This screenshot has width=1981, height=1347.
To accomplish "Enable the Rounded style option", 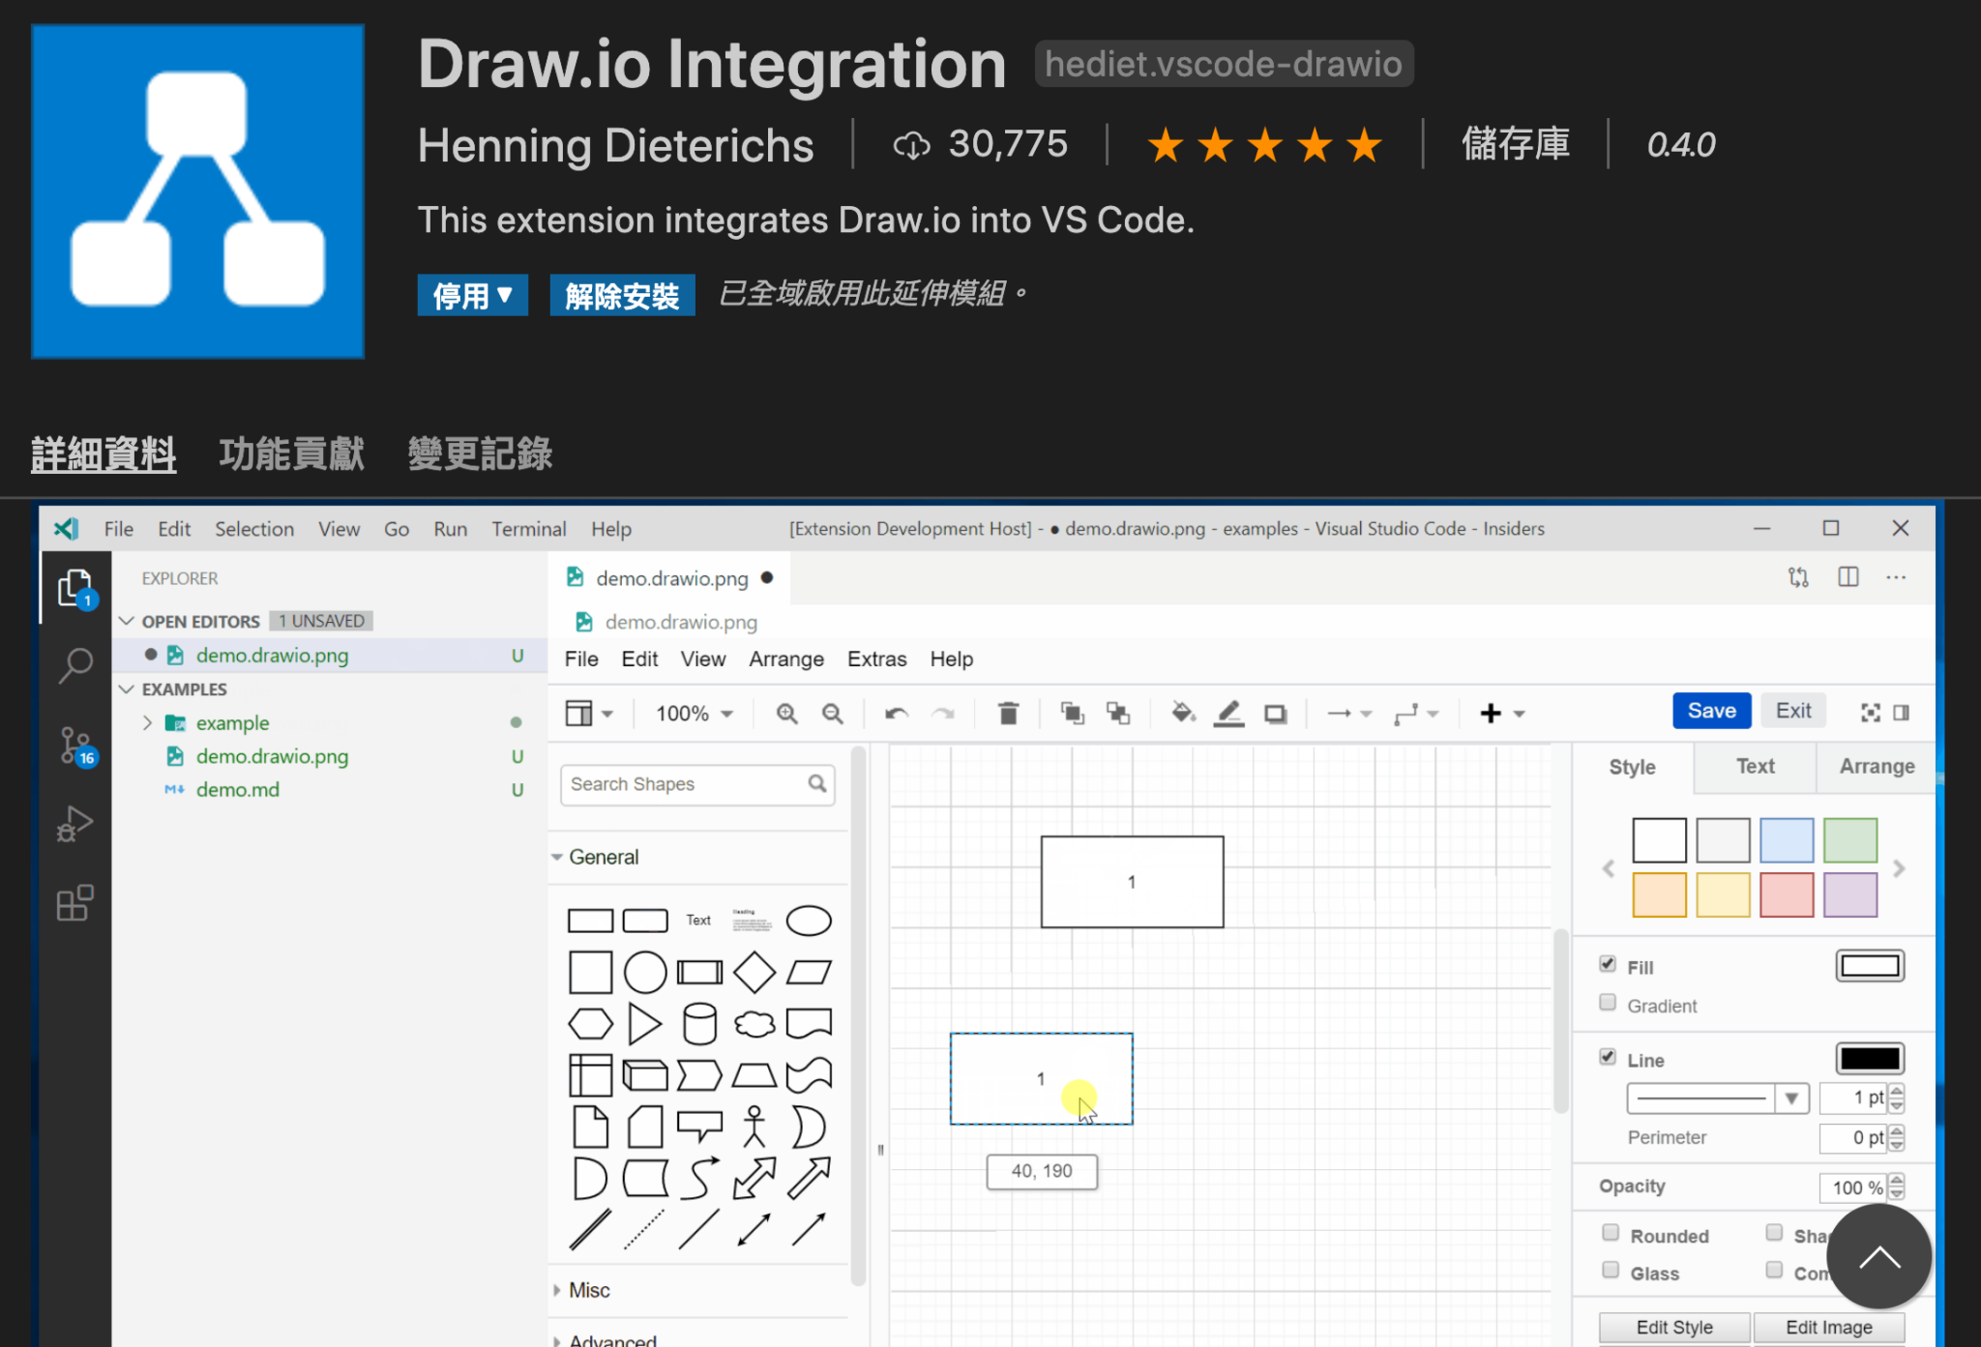I will pyautogui.click(x=1610, y=1232).
